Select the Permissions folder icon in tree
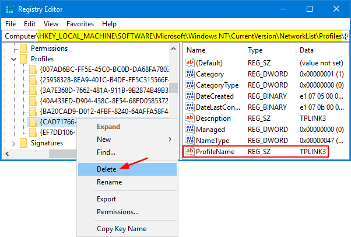 (x=24, y=48)
